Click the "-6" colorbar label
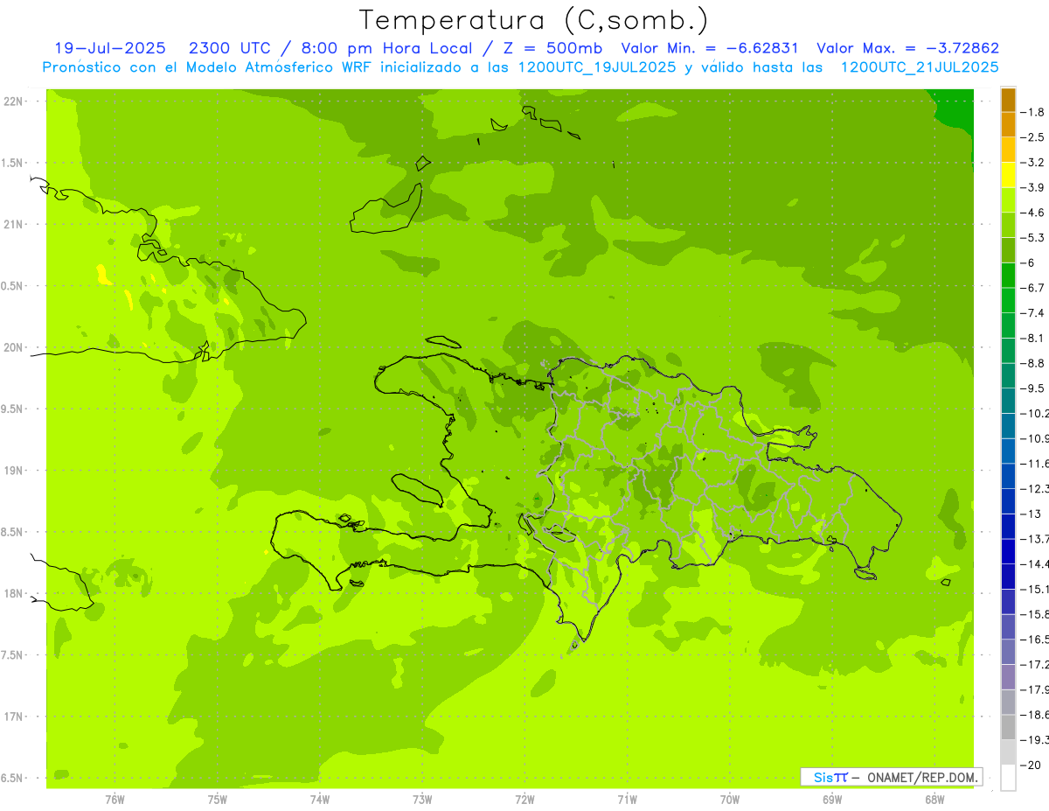 tap(1027, 262)
